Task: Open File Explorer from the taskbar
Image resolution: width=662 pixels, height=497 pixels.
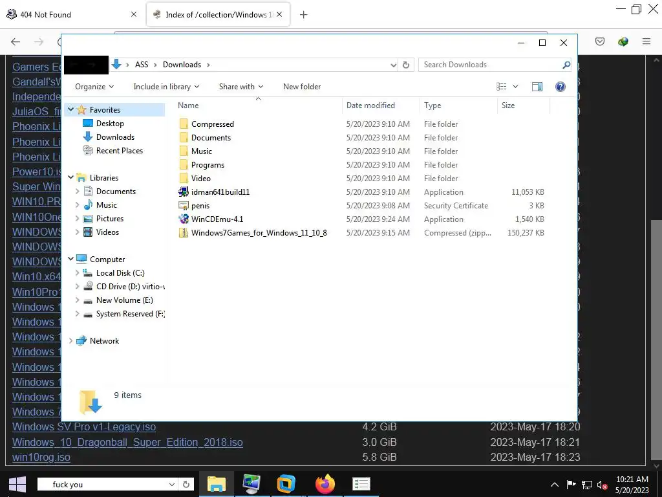Action: pos(216,484)
